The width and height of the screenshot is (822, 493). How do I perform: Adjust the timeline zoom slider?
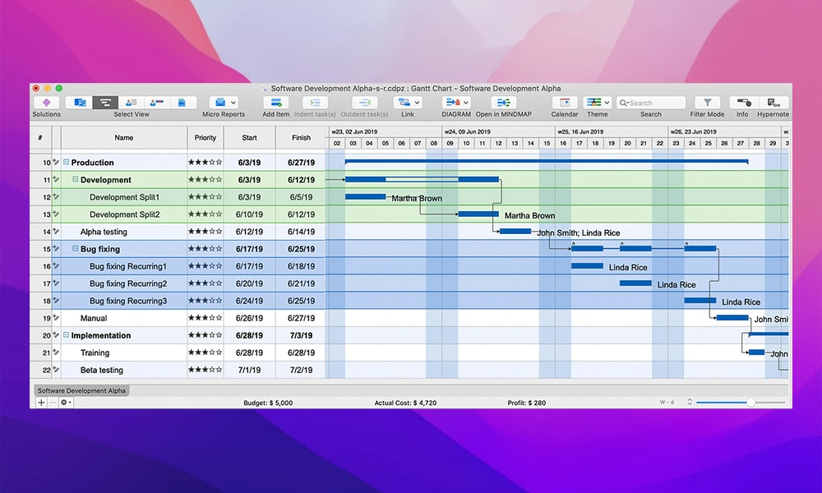(x=750, y=403)
